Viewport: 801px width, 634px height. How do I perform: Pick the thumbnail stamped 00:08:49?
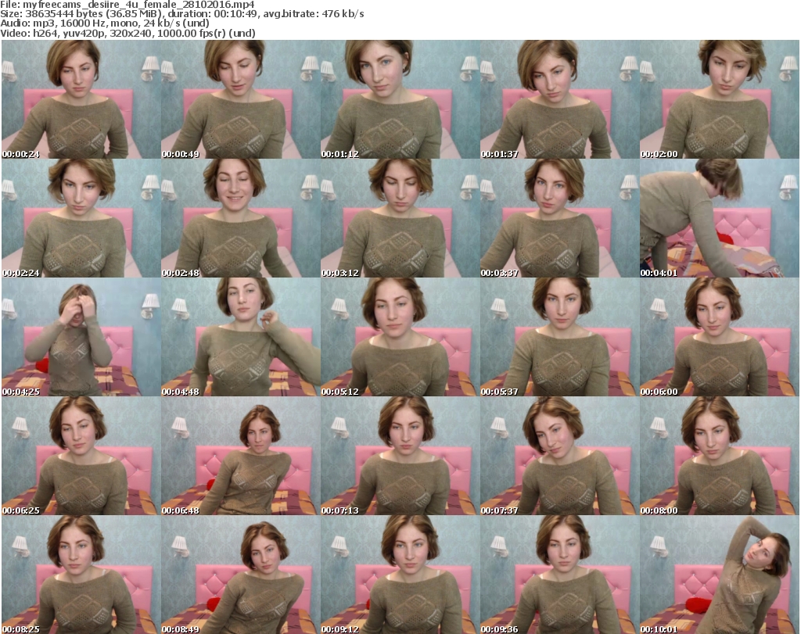[241, 575]
